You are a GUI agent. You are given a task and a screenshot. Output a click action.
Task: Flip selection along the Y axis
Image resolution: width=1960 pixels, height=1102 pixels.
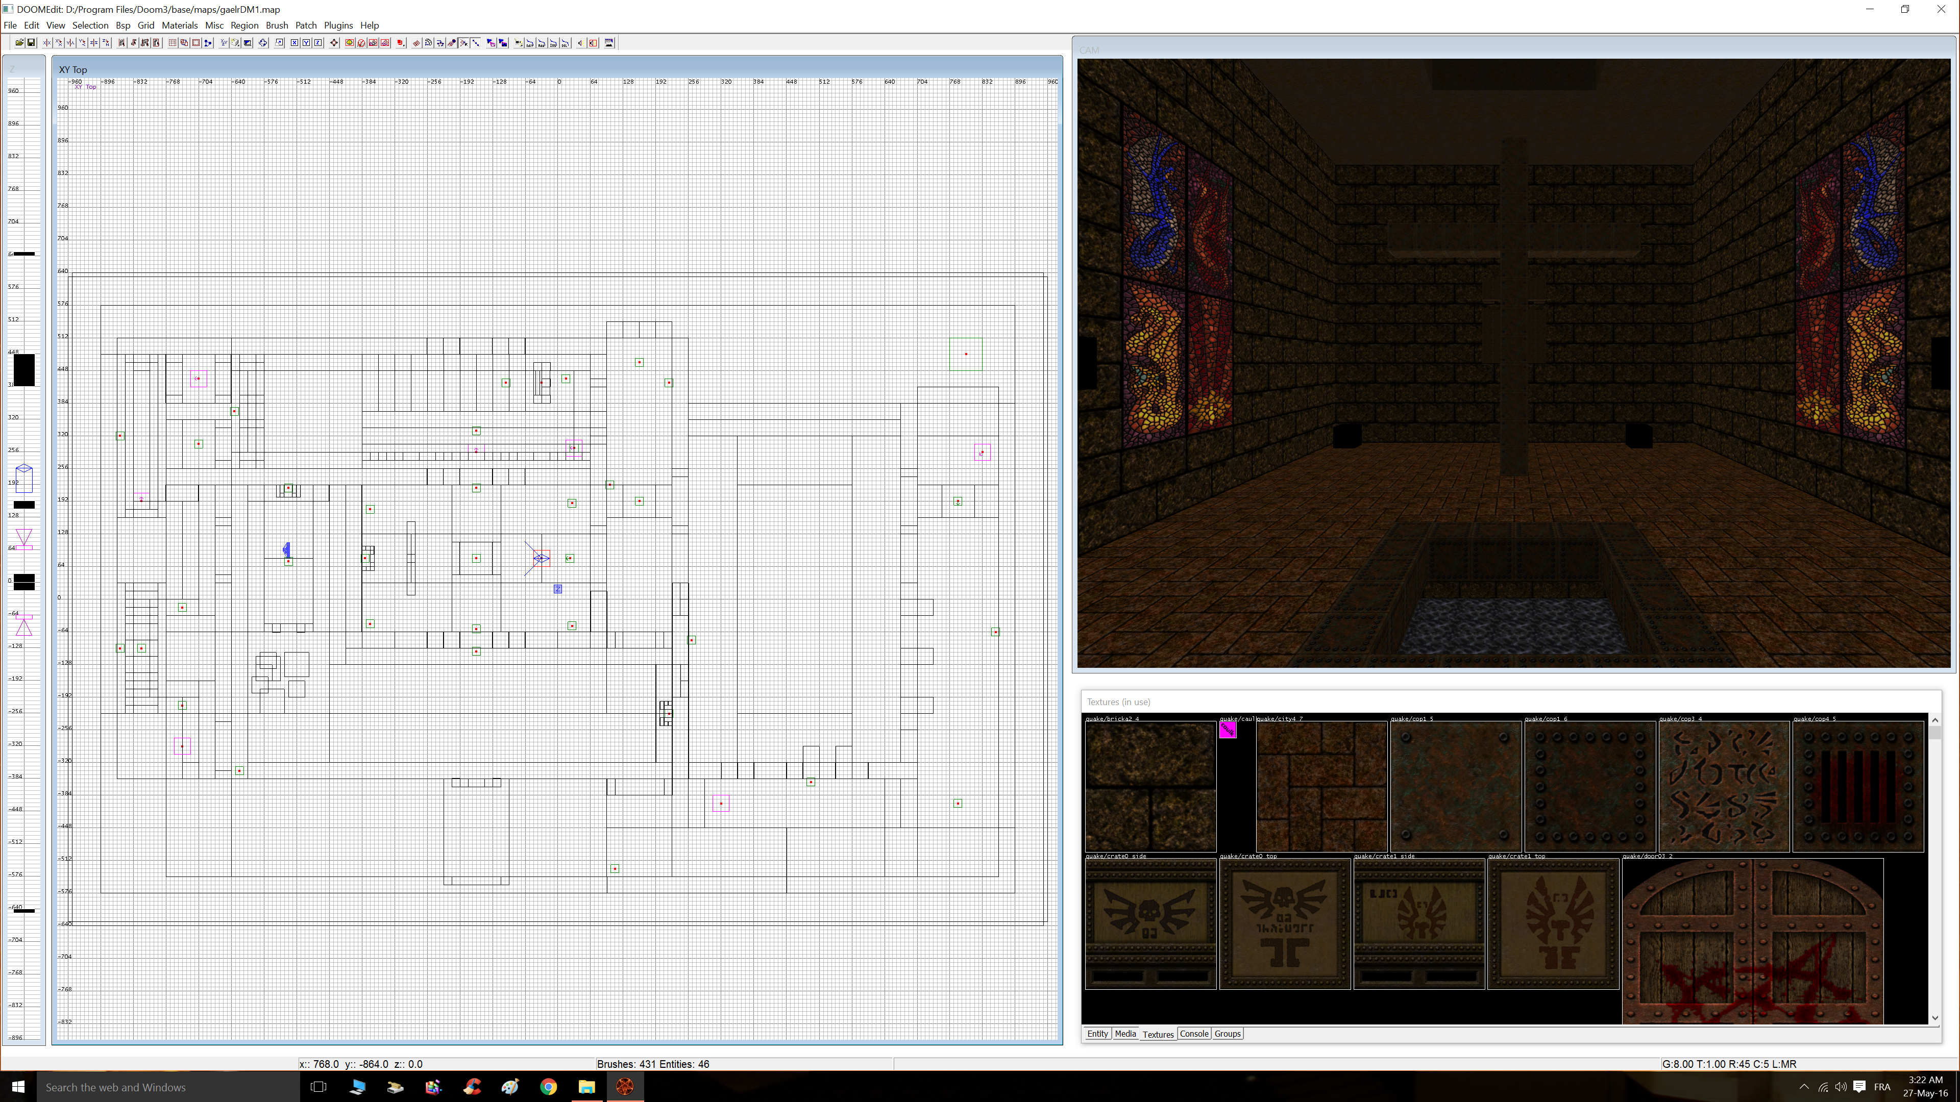[70, 43]
